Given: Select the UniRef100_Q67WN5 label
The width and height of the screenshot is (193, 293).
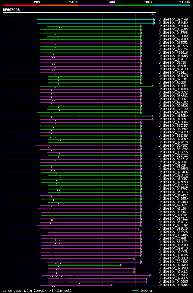Looking at the screenshot, I should coord(173,56).
